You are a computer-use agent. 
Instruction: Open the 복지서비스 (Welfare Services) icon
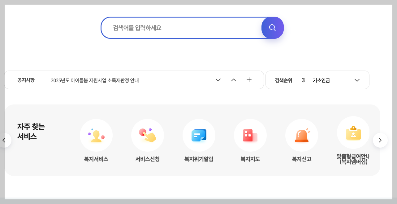(96, 135)
